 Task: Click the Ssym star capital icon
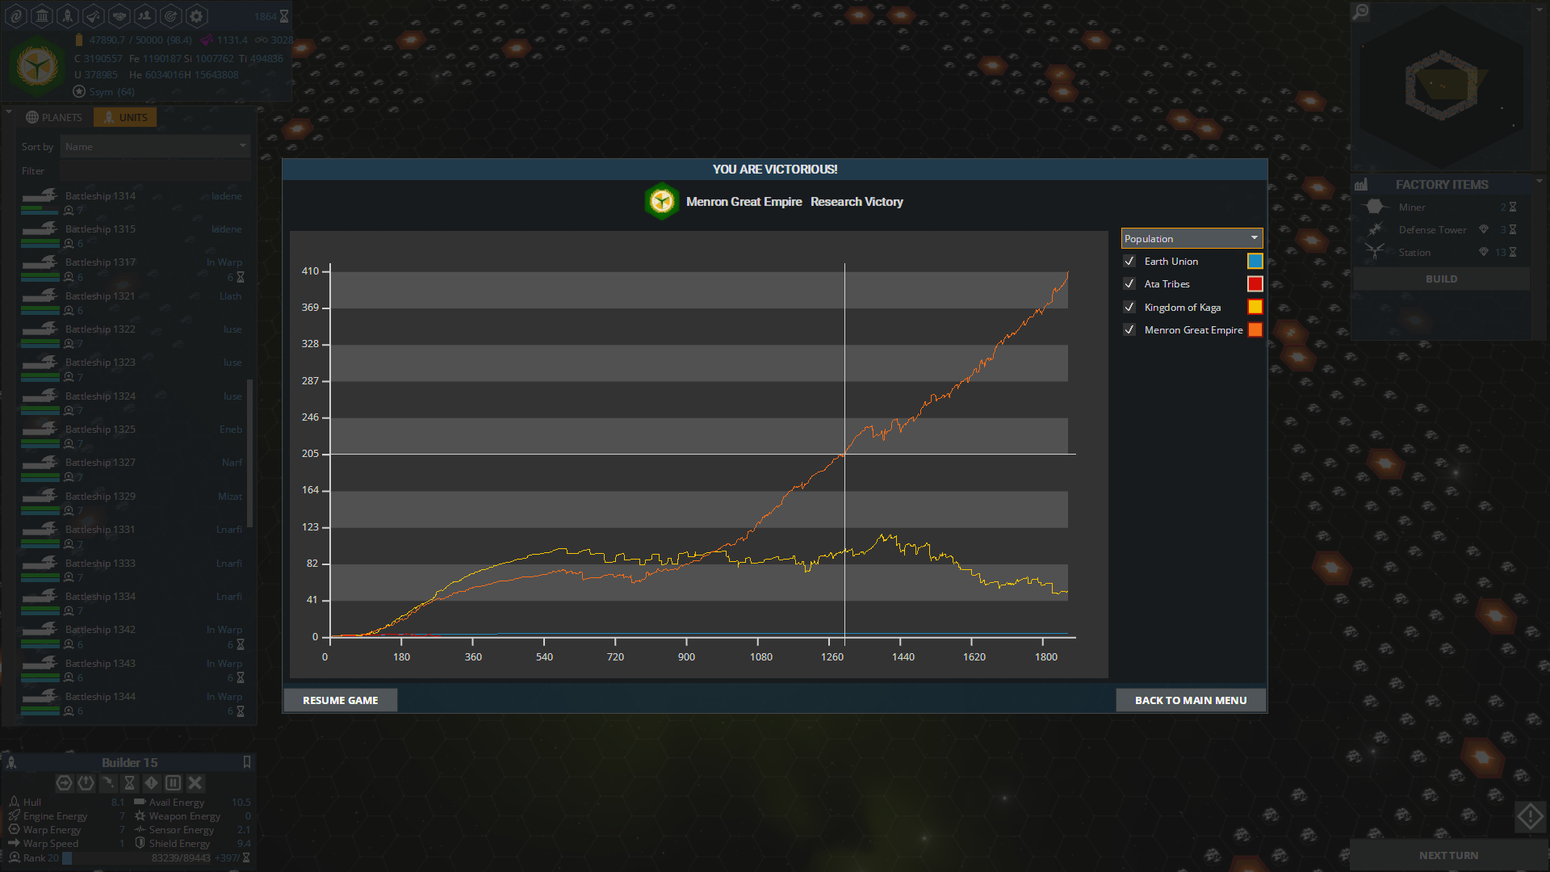tap(79, 92)
